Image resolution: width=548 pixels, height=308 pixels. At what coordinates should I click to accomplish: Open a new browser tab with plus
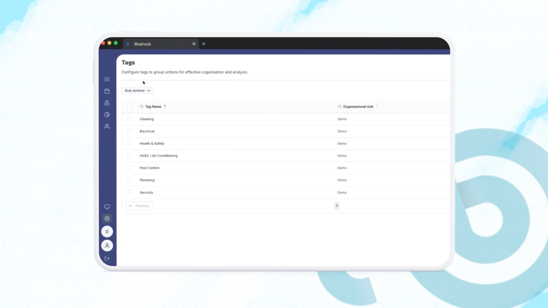pos(203,44)
